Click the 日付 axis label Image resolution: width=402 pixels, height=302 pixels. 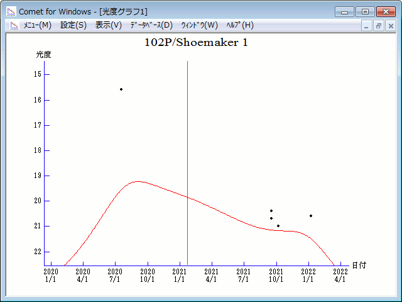pos(359,266)
